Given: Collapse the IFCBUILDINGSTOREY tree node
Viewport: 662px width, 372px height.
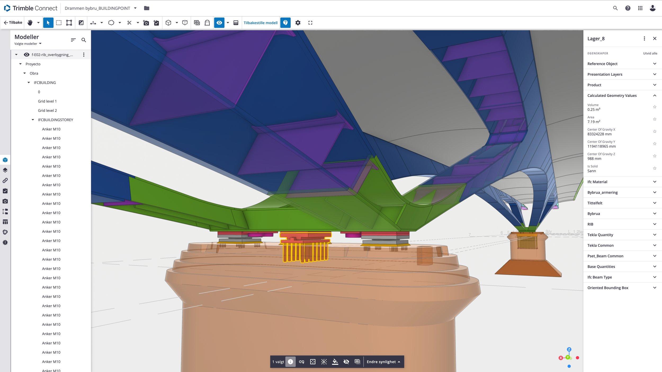Looking at the screenshot, I should (x=33, y=120).
